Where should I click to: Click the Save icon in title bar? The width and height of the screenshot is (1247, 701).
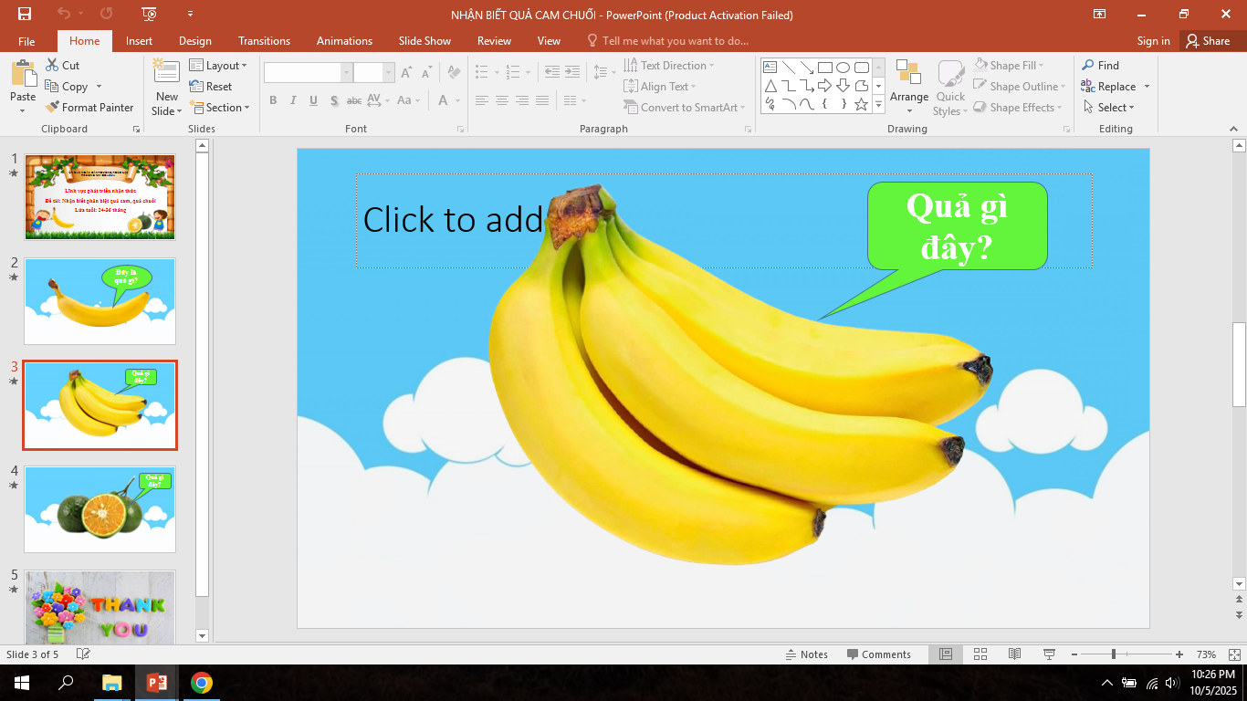(25, 14)
